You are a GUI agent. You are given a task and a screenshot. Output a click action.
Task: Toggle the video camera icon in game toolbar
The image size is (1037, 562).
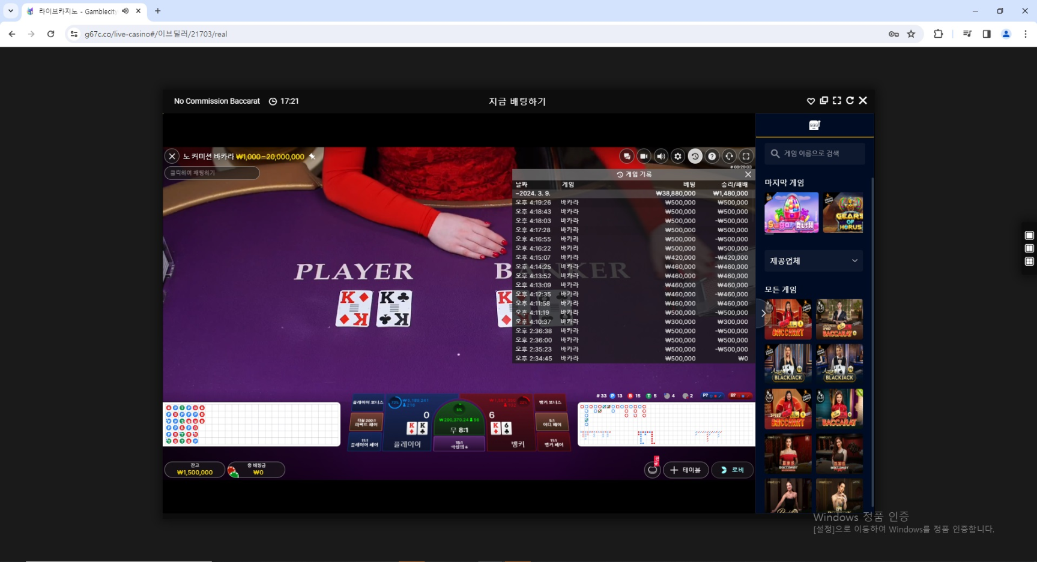click(644, 157)
